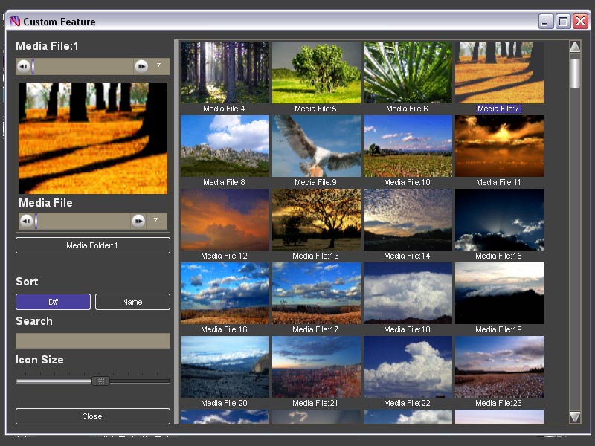Choose Media File:6 palm leaves thumbnail

point(408,72)
